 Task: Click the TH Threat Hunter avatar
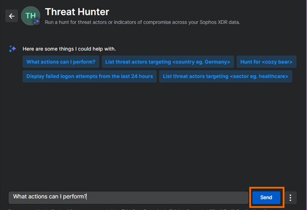pyautogui.click(x=31, y=16)
